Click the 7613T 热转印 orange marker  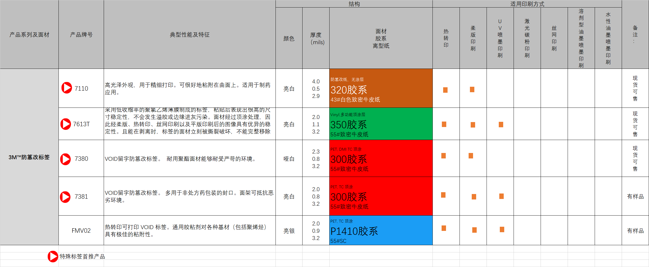tap(444, 124)
